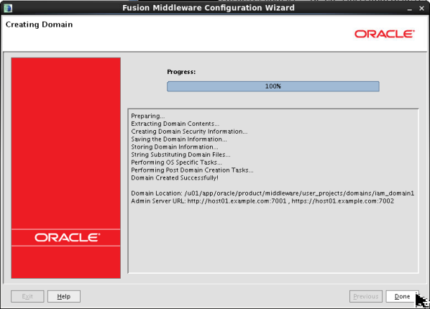Click the 100% progress bar

[273, 86]
